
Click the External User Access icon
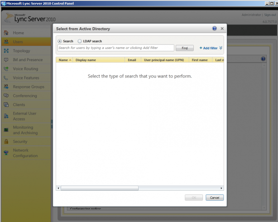6,116
